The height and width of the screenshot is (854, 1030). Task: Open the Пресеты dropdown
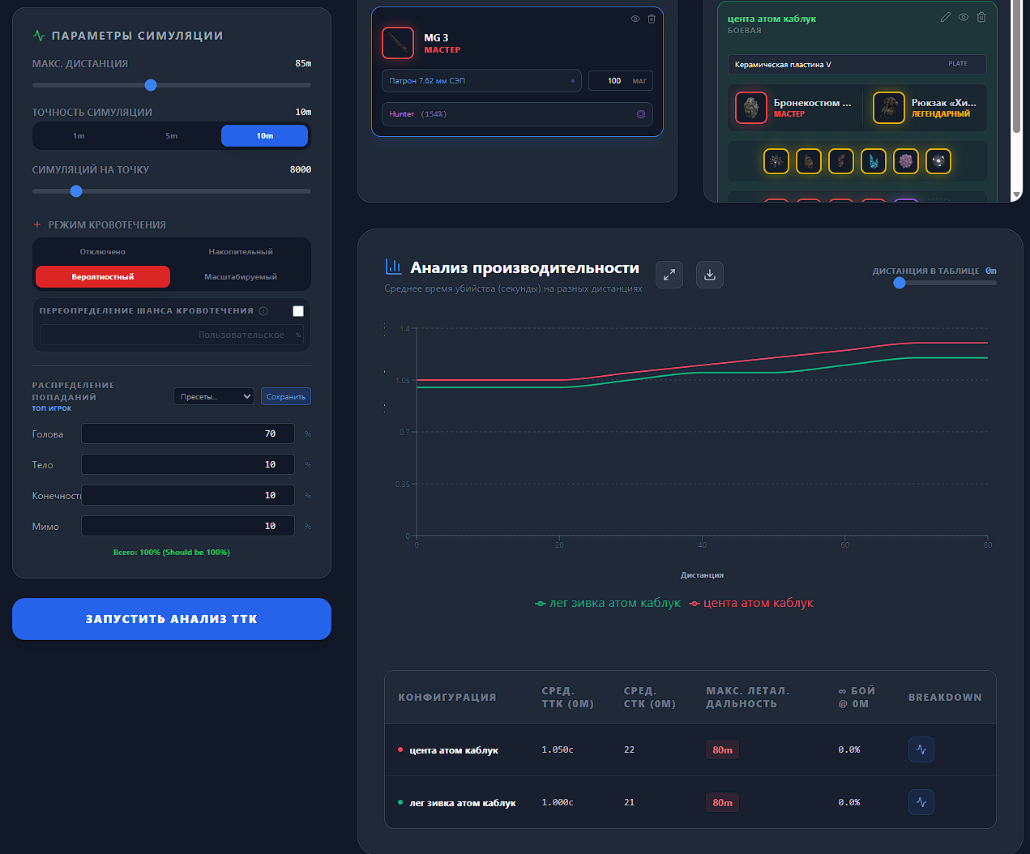214,396
